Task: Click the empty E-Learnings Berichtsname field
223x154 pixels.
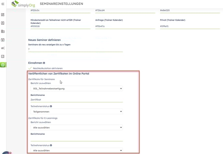Action: pos(76,139)
